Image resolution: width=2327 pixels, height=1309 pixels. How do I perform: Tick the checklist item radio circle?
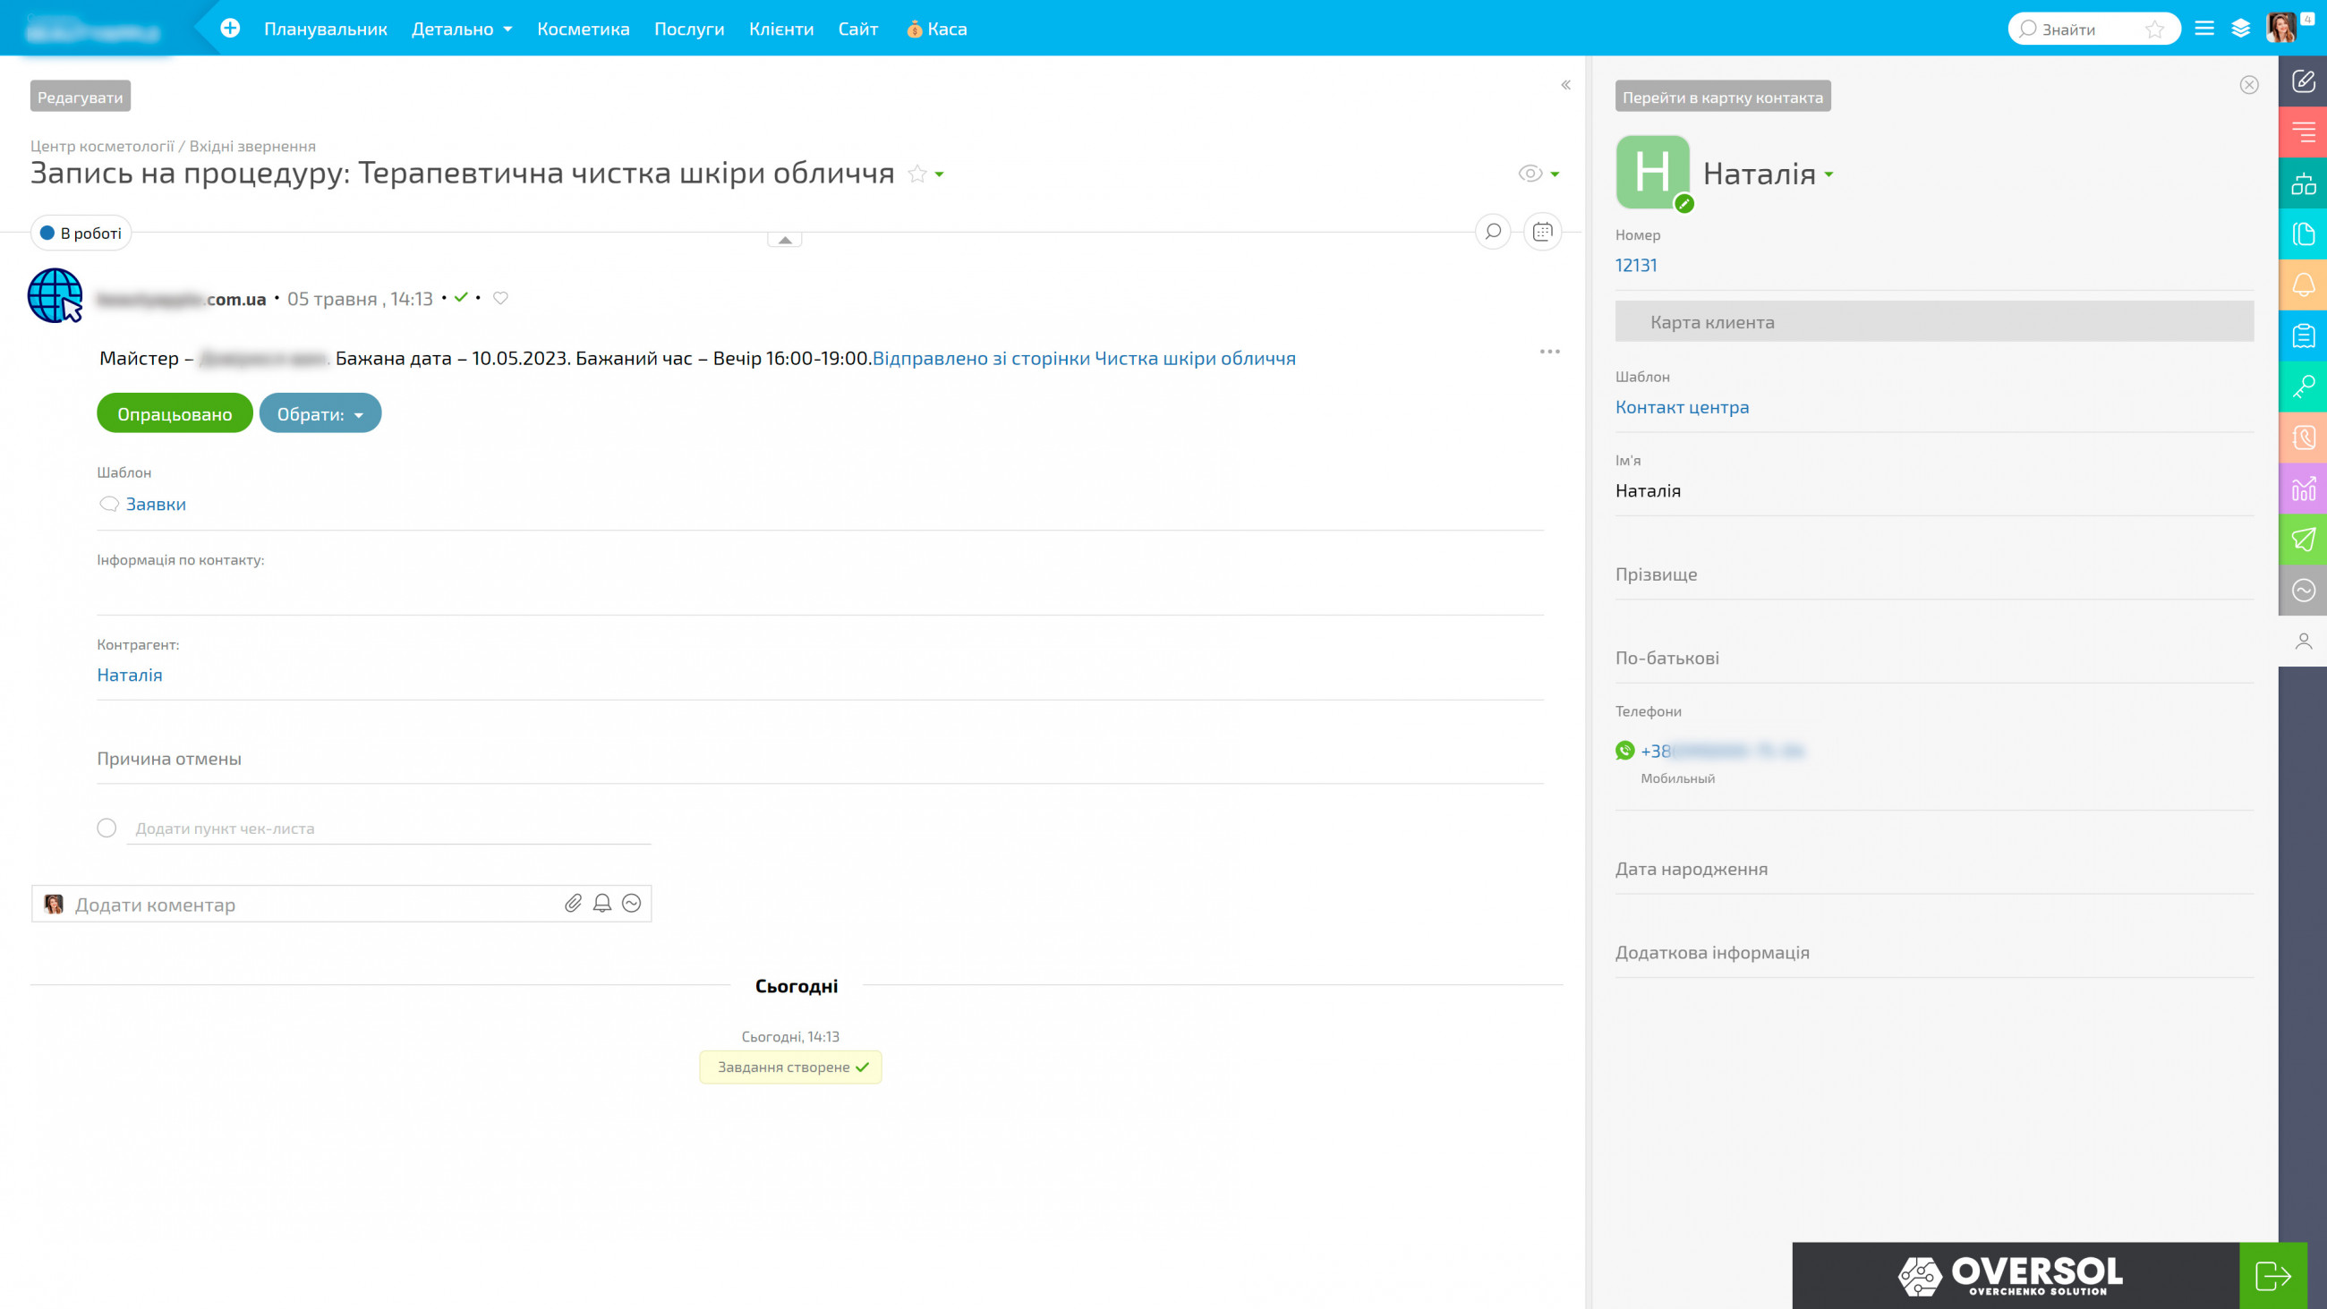pyautogui.click(x=107, y=828)
